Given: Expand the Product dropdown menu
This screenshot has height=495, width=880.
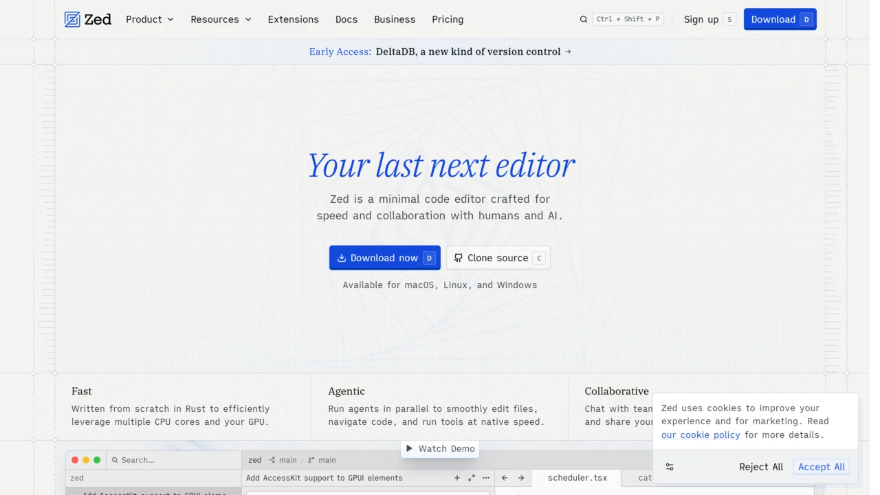Looking at the screenshot, I should (x=150, y=19).
